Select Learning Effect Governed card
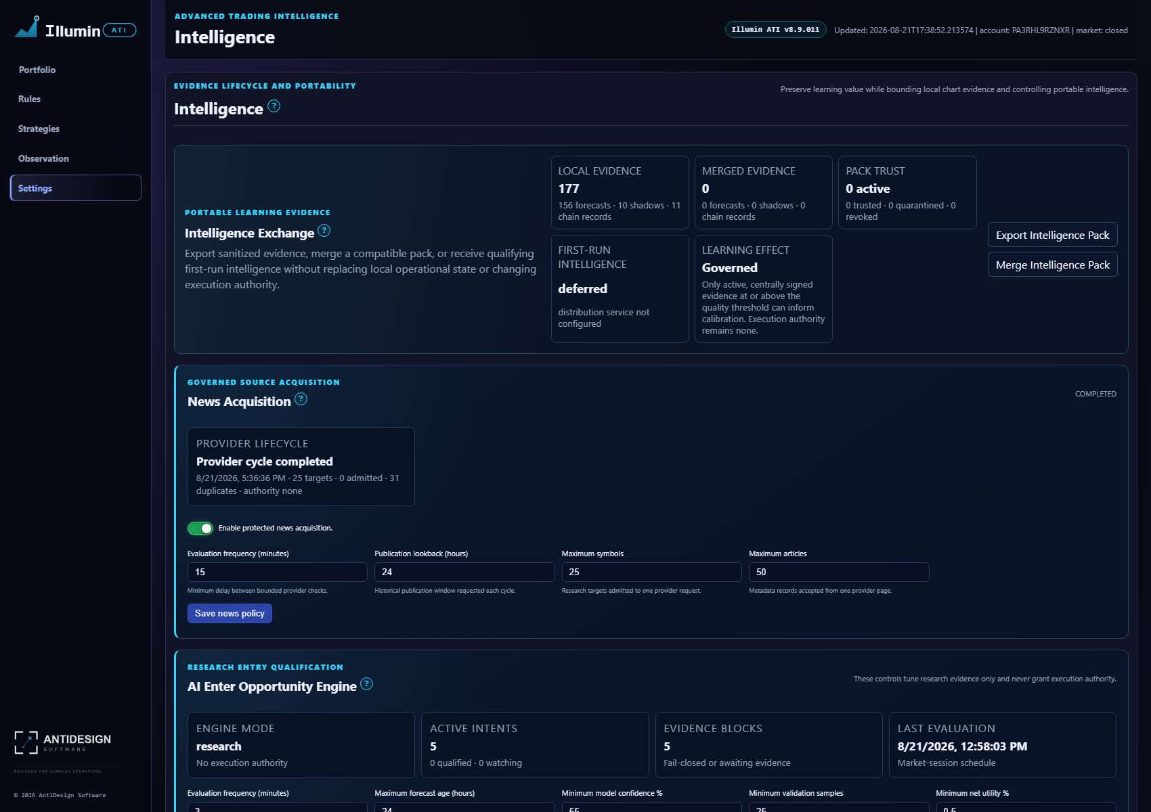This screenshot has height=812, width=1151. (x=764, y=289)
